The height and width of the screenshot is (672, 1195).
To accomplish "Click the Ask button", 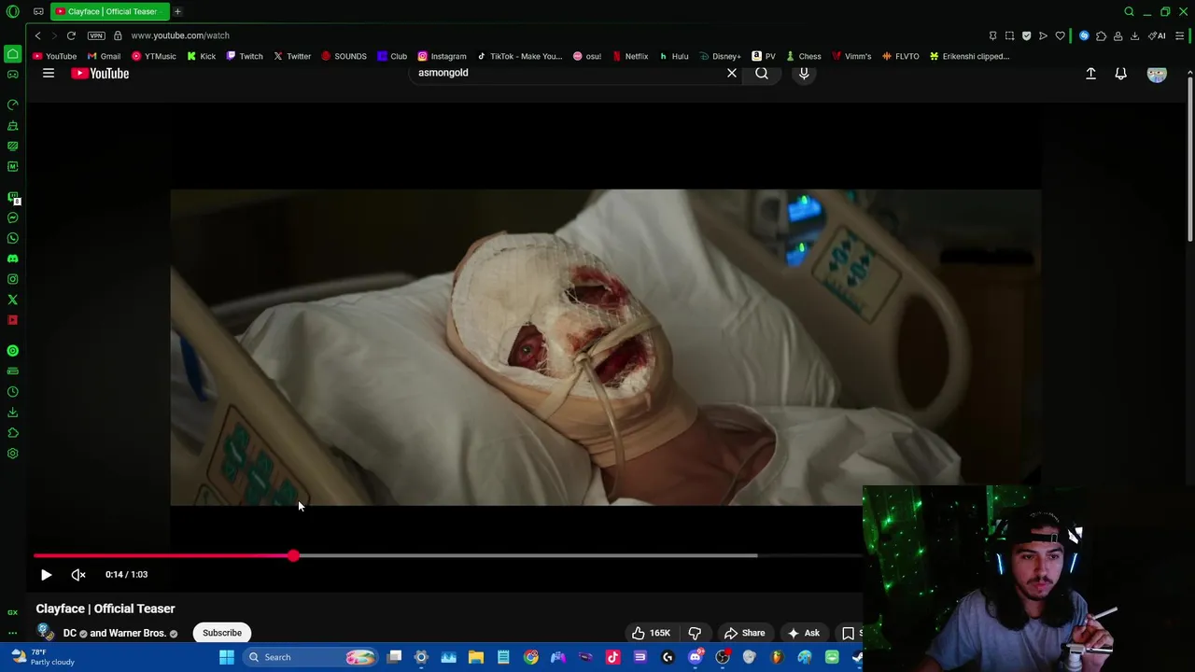I will coord(803,633).
